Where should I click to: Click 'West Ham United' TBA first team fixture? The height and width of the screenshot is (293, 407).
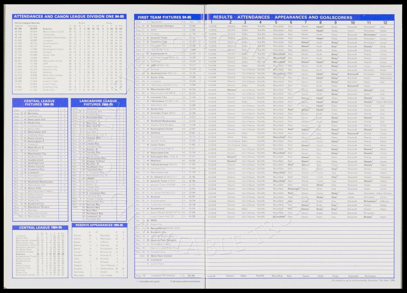tap(161, 256)
